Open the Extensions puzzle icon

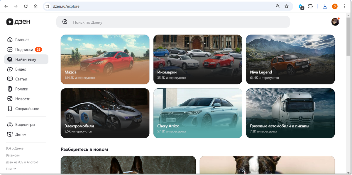point(310,6)
